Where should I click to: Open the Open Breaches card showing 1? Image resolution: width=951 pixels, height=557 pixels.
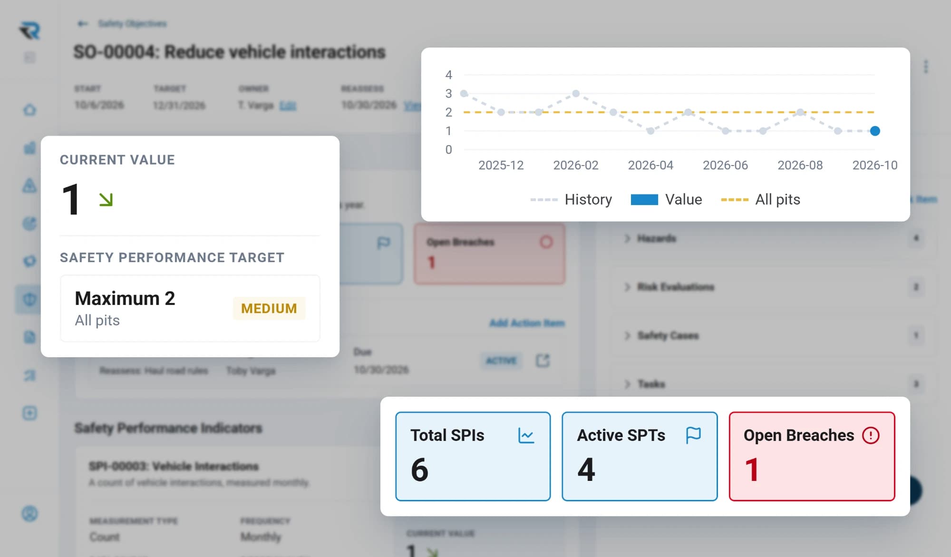[x=812, y=456]
